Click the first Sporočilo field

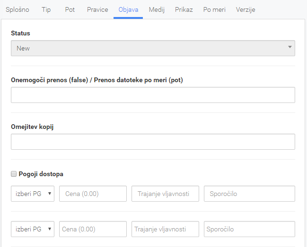(x=249, y=194)
